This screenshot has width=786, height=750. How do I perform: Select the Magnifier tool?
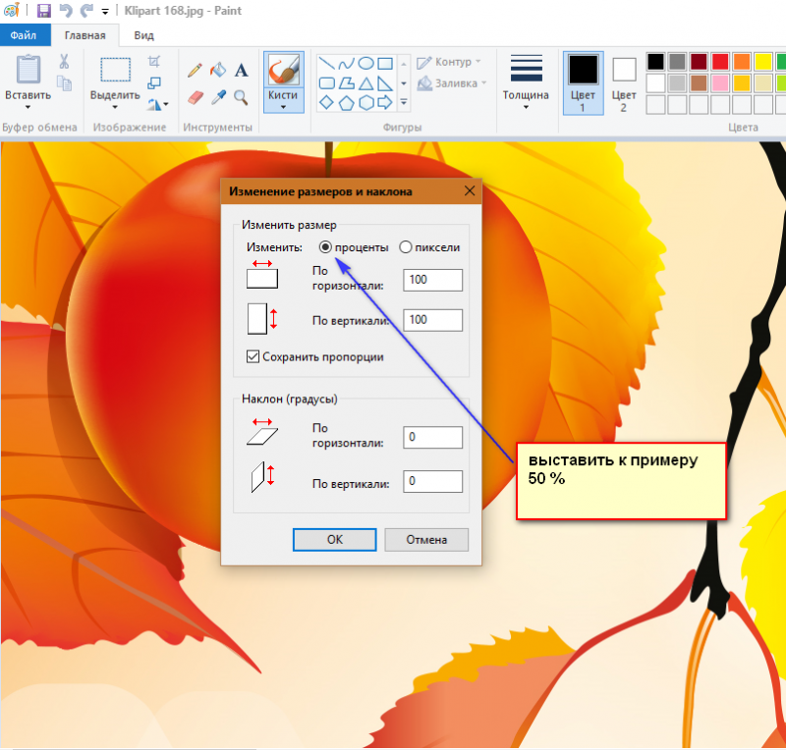[241, 97]
